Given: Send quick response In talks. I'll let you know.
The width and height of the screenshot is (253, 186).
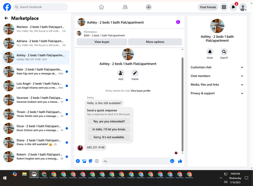Looking at the screenshot, I should click(x=109, y=129).
